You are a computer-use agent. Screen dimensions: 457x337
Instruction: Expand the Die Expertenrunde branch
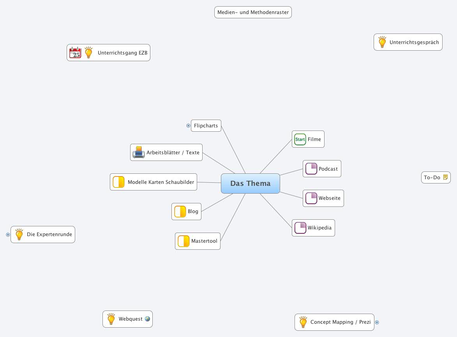tap(8, 235)
